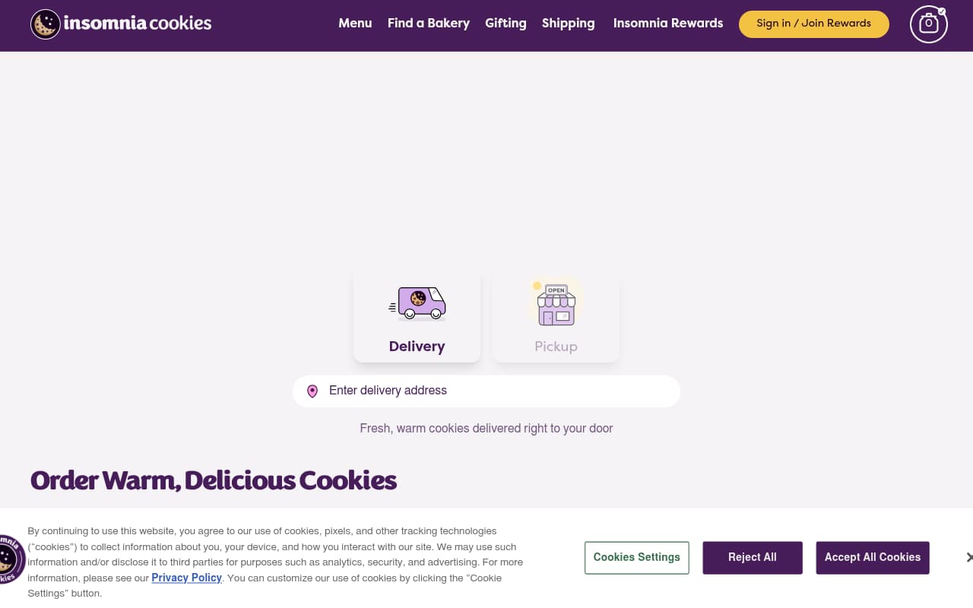Open the Shipping page
This screenshot has height=608, width=973.
(x=568, y=24)
